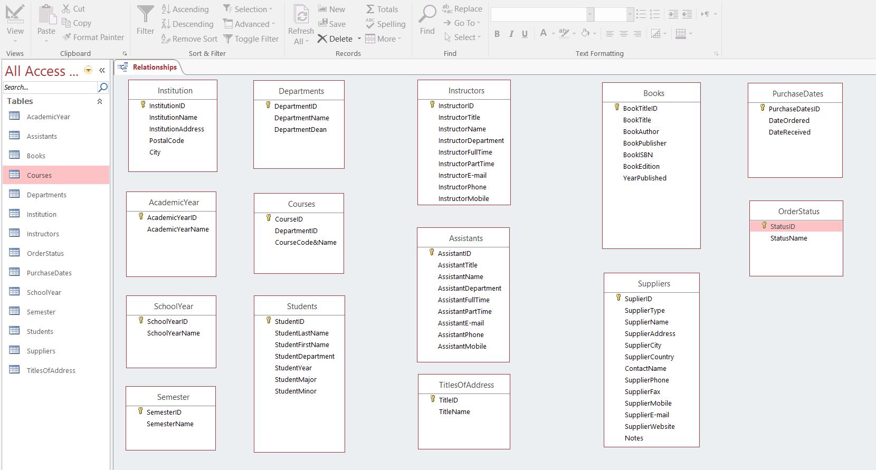This screenshot has height=470, width=876.
Task: Click the Center alignment icon
Action: (623, 34)
